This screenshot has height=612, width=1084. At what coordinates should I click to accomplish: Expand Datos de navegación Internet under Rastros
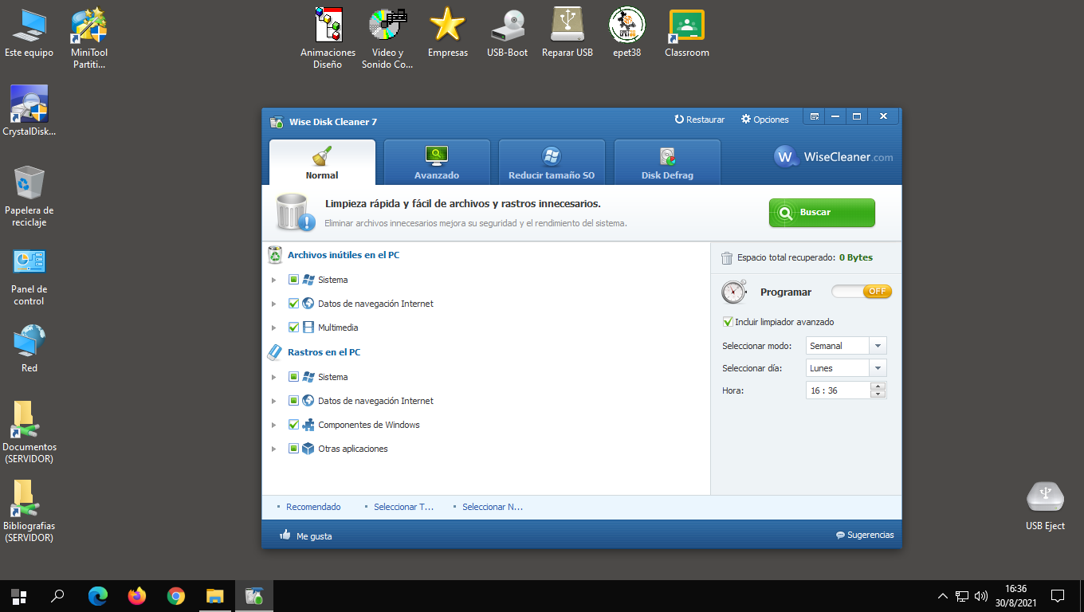coord(273,401)
